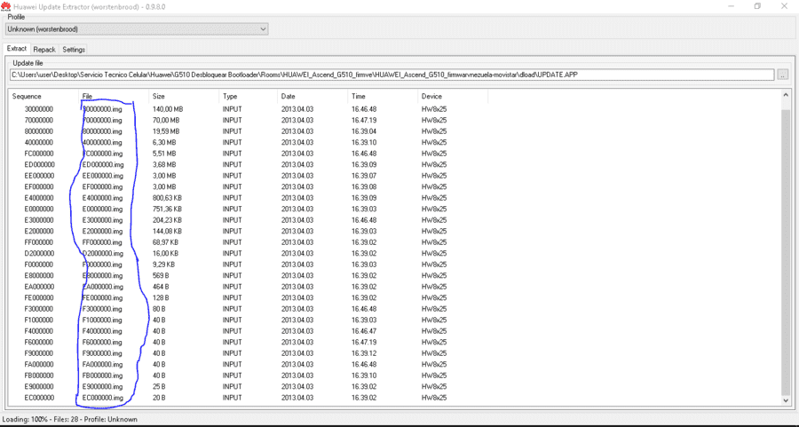
Task: Switch to the Extract tab
Action: [x=17, y=49]
